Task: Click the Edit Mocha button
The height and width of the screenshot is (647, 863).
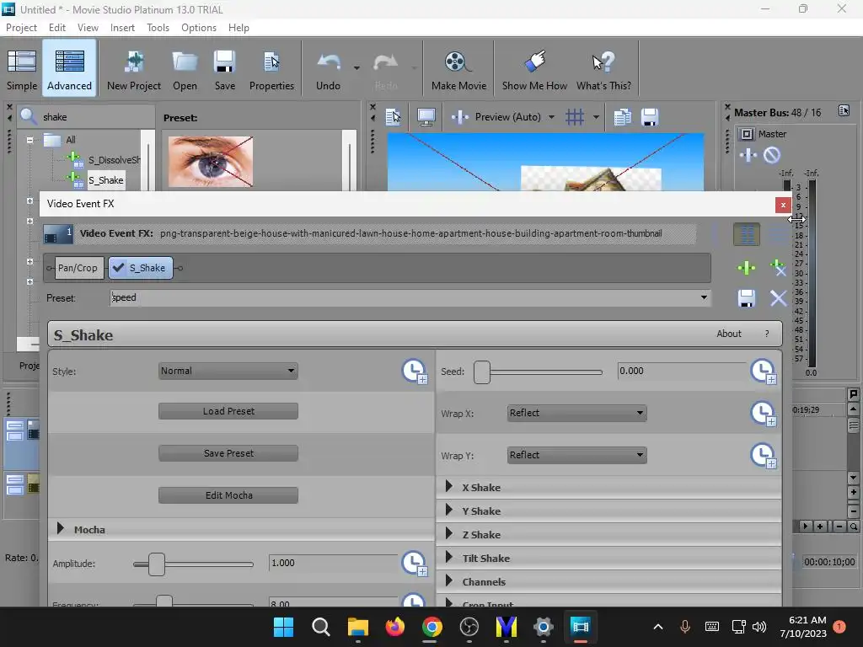Action: click(x=228, y=495)
